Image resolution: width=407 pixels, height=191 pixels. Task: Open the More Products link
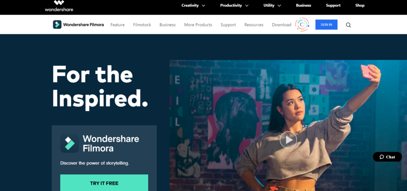pos(198,25)
